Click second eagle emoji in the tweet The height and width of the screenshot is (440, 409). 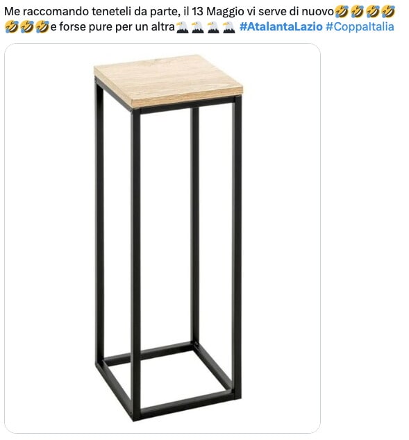198,27
